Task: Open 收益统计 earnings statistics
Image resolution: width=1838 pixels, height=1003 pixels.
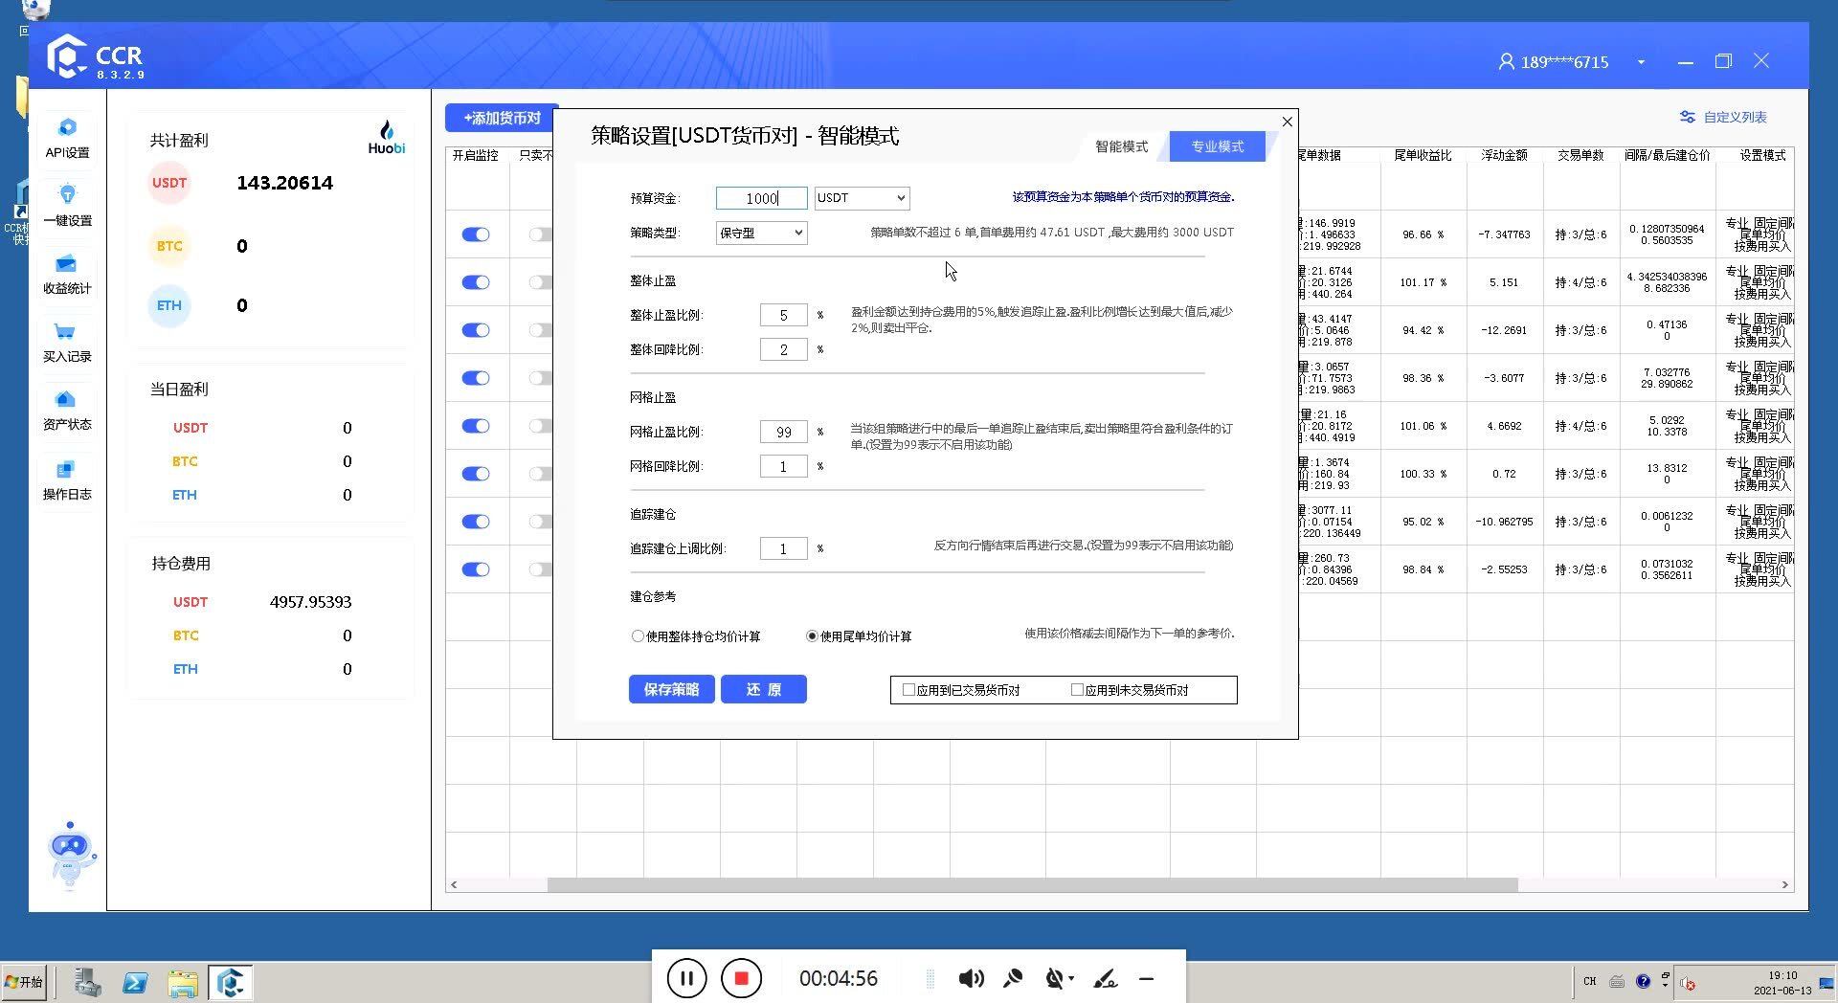Action: [x=67, y=274]
